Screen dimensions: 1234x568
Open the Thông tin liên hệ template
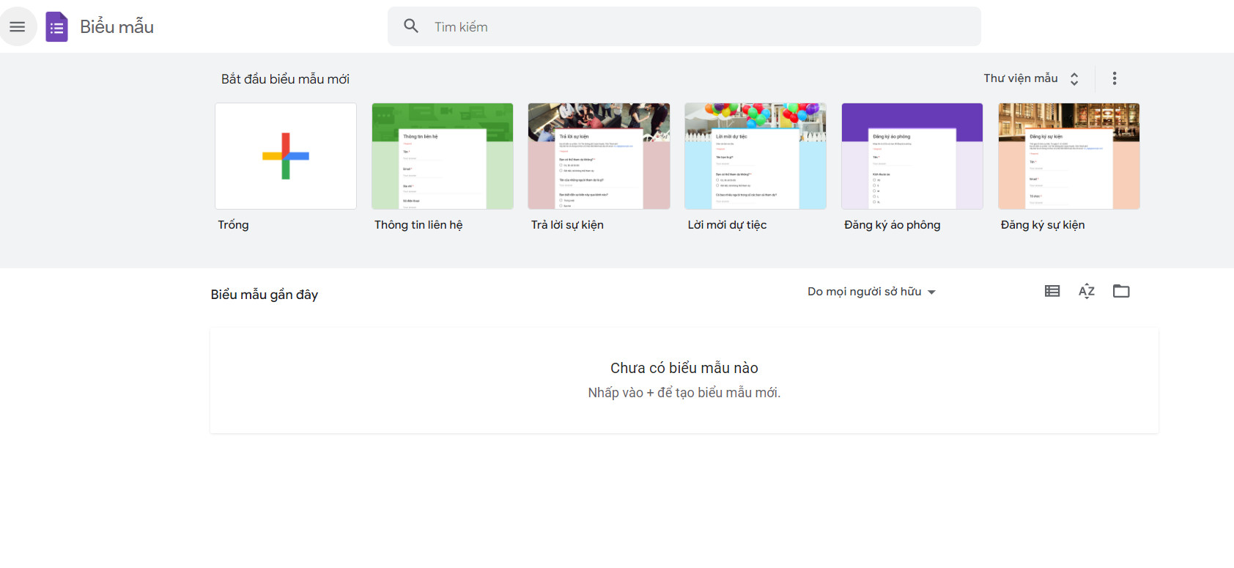pos(442,156)
